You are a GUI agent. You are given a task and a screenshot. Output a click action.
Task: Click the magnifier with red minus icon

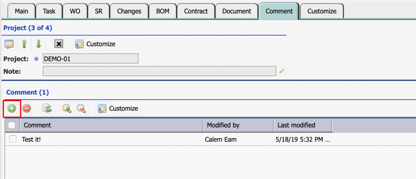pyautogui.click(x=82, y=109)
